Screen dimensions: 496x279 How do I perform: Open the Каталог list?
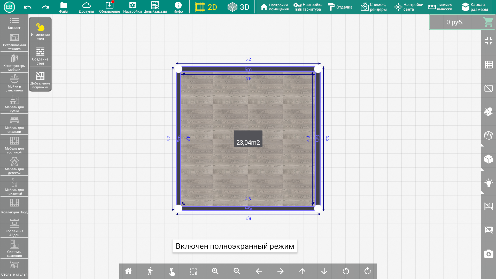coord(14,23)
